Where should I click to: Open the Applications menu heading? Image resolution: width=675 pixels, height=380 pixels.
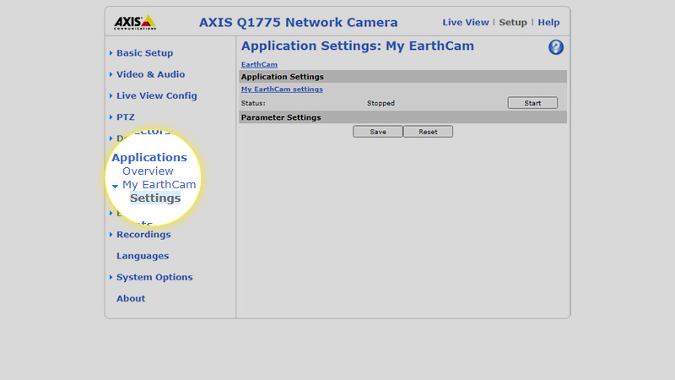149,157
